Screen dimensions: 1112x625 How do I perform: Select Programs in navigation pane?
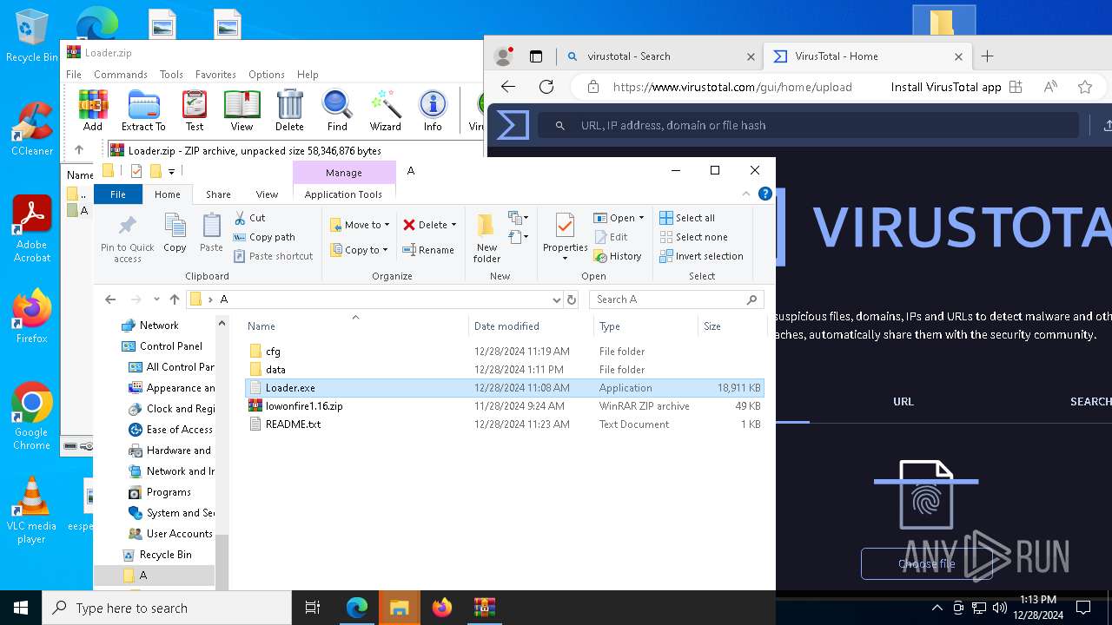point(169,492)
